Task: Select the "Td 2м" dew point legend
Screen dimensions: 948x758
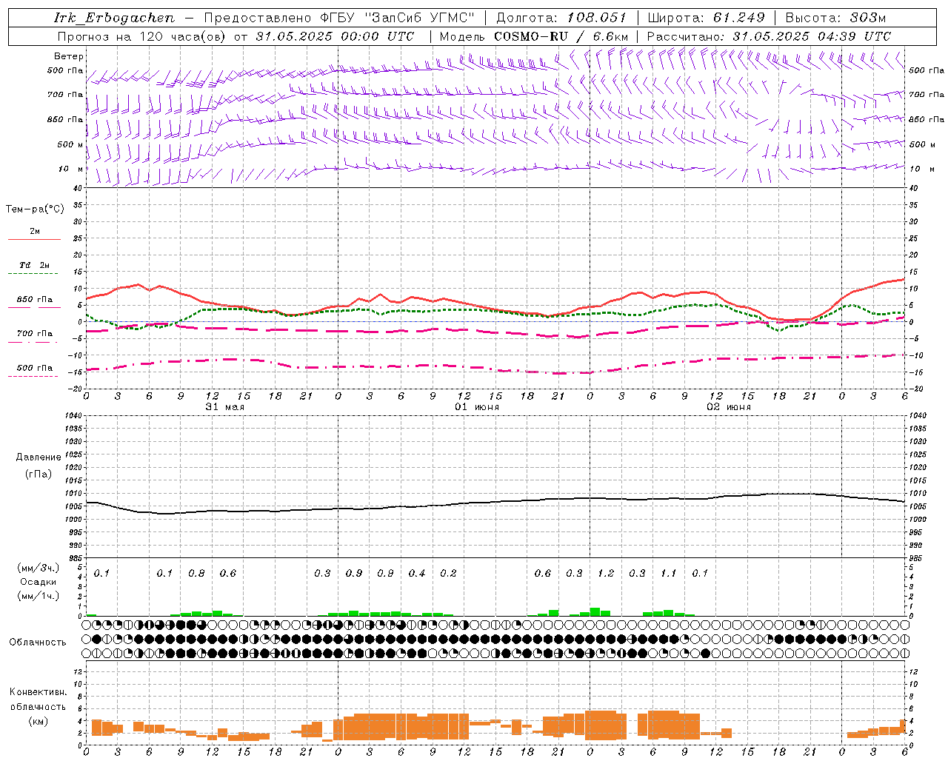Action: (x=34, y=265)
